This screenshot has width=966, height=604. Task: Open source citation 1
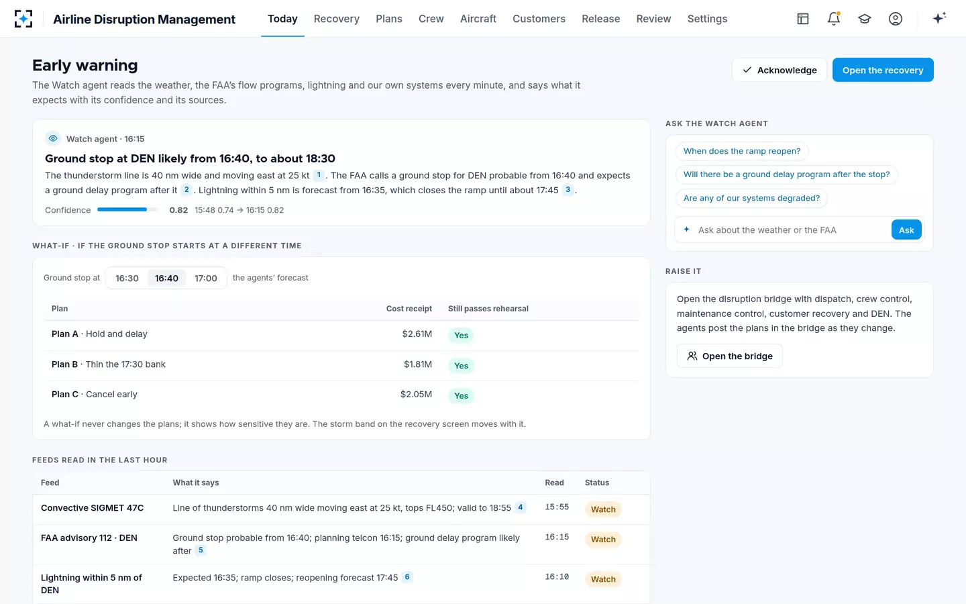(319, 175)
